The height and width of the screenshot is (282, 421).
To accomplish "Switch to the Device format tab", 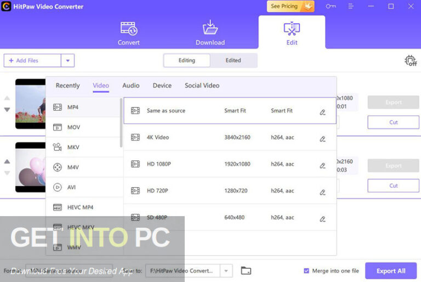I will tap(162, 86).
